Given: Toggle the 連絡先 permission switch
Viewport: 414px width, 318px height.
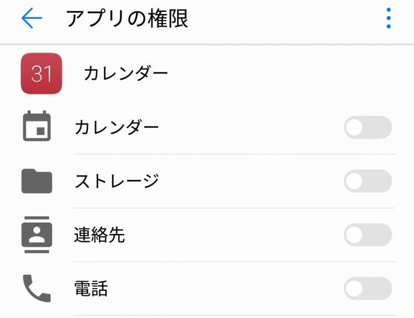Looking at the screenshot, I should (x=368, y=235).
